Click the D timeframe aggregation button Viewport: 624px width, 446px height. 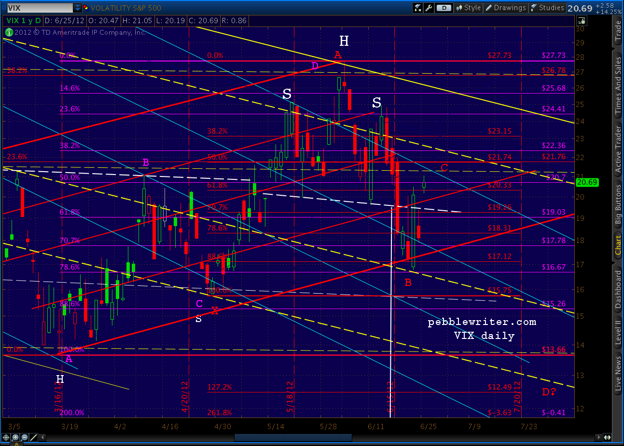pyautogui.click(x=444, y=8)
